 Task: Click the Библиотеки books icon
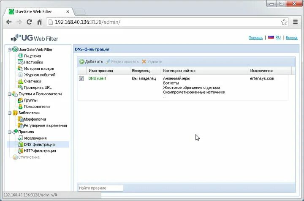click(x=15, y=113)
